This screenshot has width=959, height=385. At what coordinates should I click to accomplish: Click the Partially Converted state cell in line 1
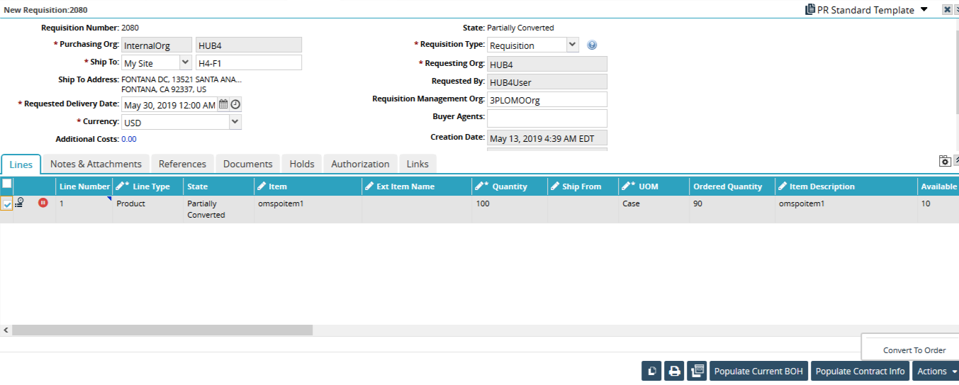pyautogui.click(x=219, y=209)
